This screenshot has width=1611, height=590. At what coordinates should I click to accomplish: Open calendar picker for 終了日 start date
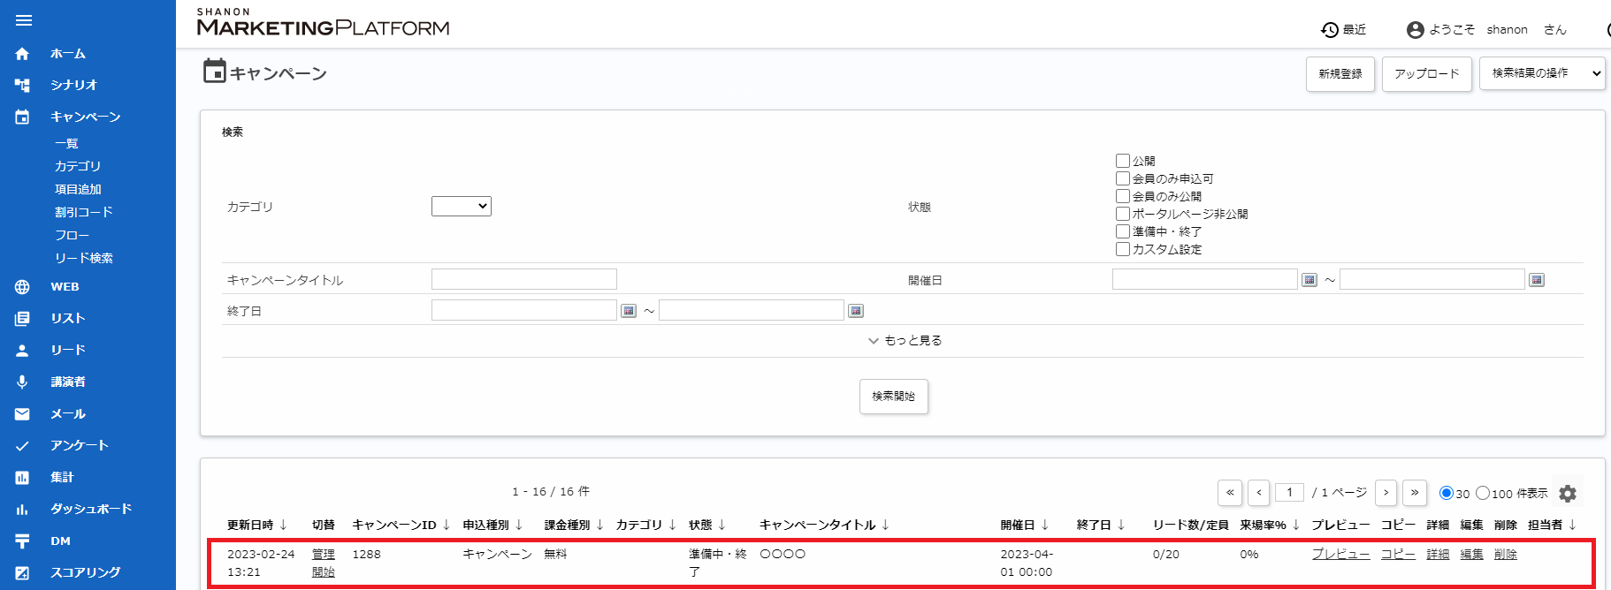click(629, 311)
